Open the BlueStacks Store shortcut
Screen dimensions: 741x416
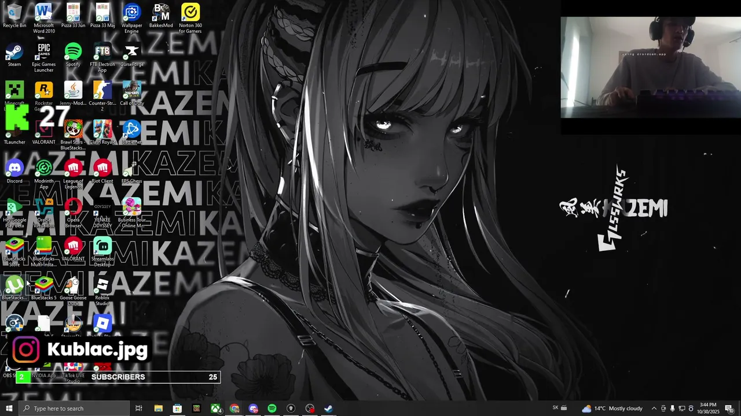[14, 251]
